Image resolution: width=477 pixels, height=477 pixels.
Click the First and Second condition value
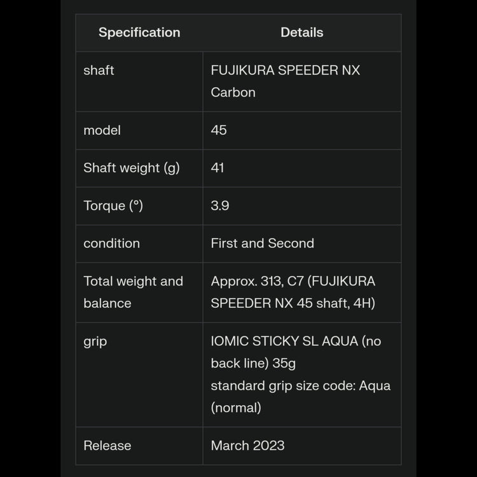[x=262, y=243]
